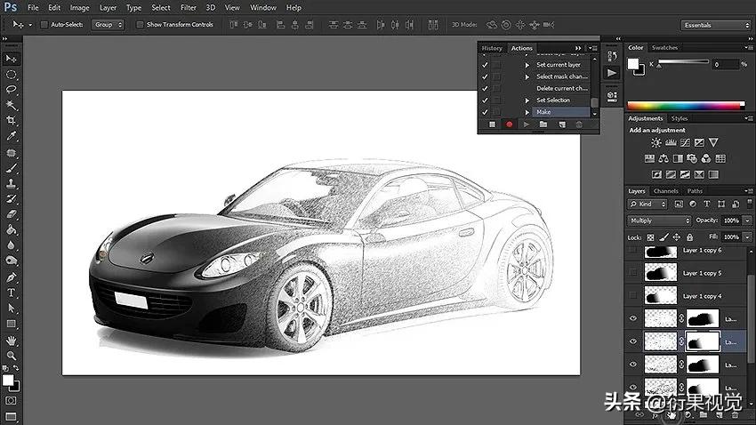Image resolution: width=756 pixels, height=425 pixels.
Task: Add a Brightness/Contrast adjustment
Action: pos(656,142)
